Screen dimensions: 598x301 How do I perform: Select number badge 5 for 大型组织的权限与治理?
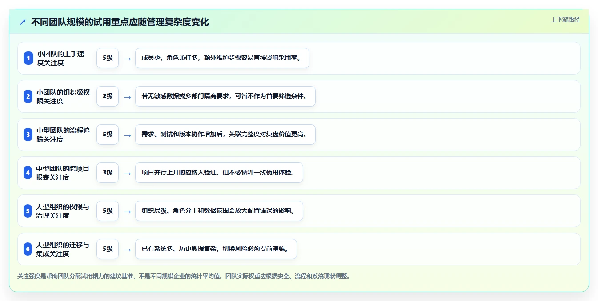(28, 211)
